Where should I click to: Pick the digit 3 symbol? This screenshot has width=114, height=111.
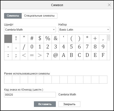click(x=56, y=47)
